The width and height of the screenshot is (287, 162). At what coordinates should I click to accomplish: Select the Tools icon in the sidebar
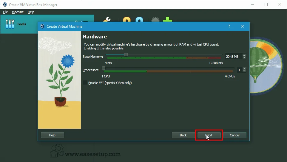coord(10,24)
